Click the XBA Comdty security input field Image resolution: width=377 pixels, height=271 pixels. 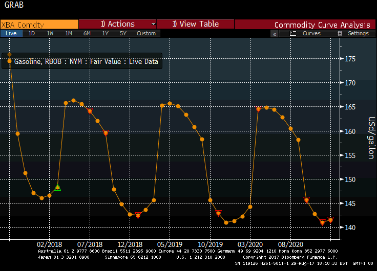click(39, 24)
